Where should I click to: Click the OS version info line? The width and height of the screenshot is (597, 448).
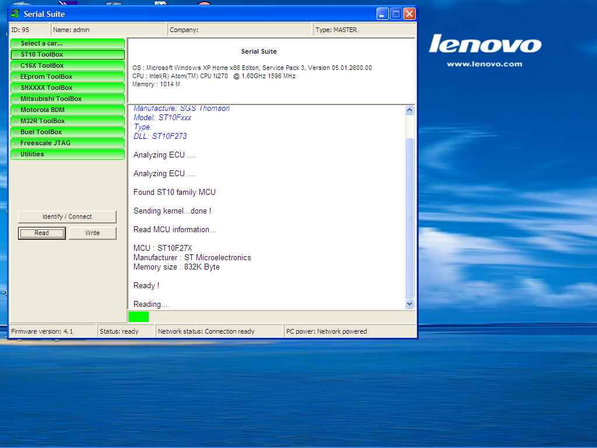pos(252,68)
